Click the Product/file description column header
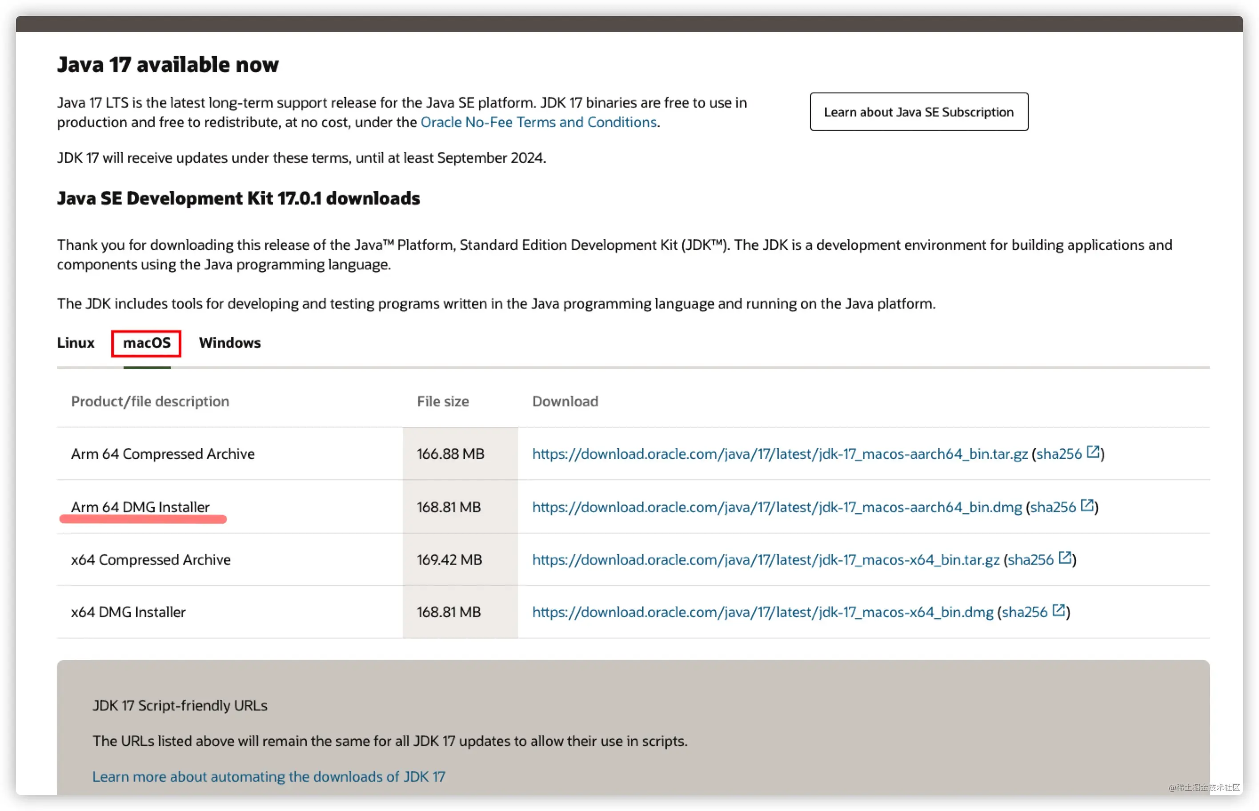 tap(150, 402)
